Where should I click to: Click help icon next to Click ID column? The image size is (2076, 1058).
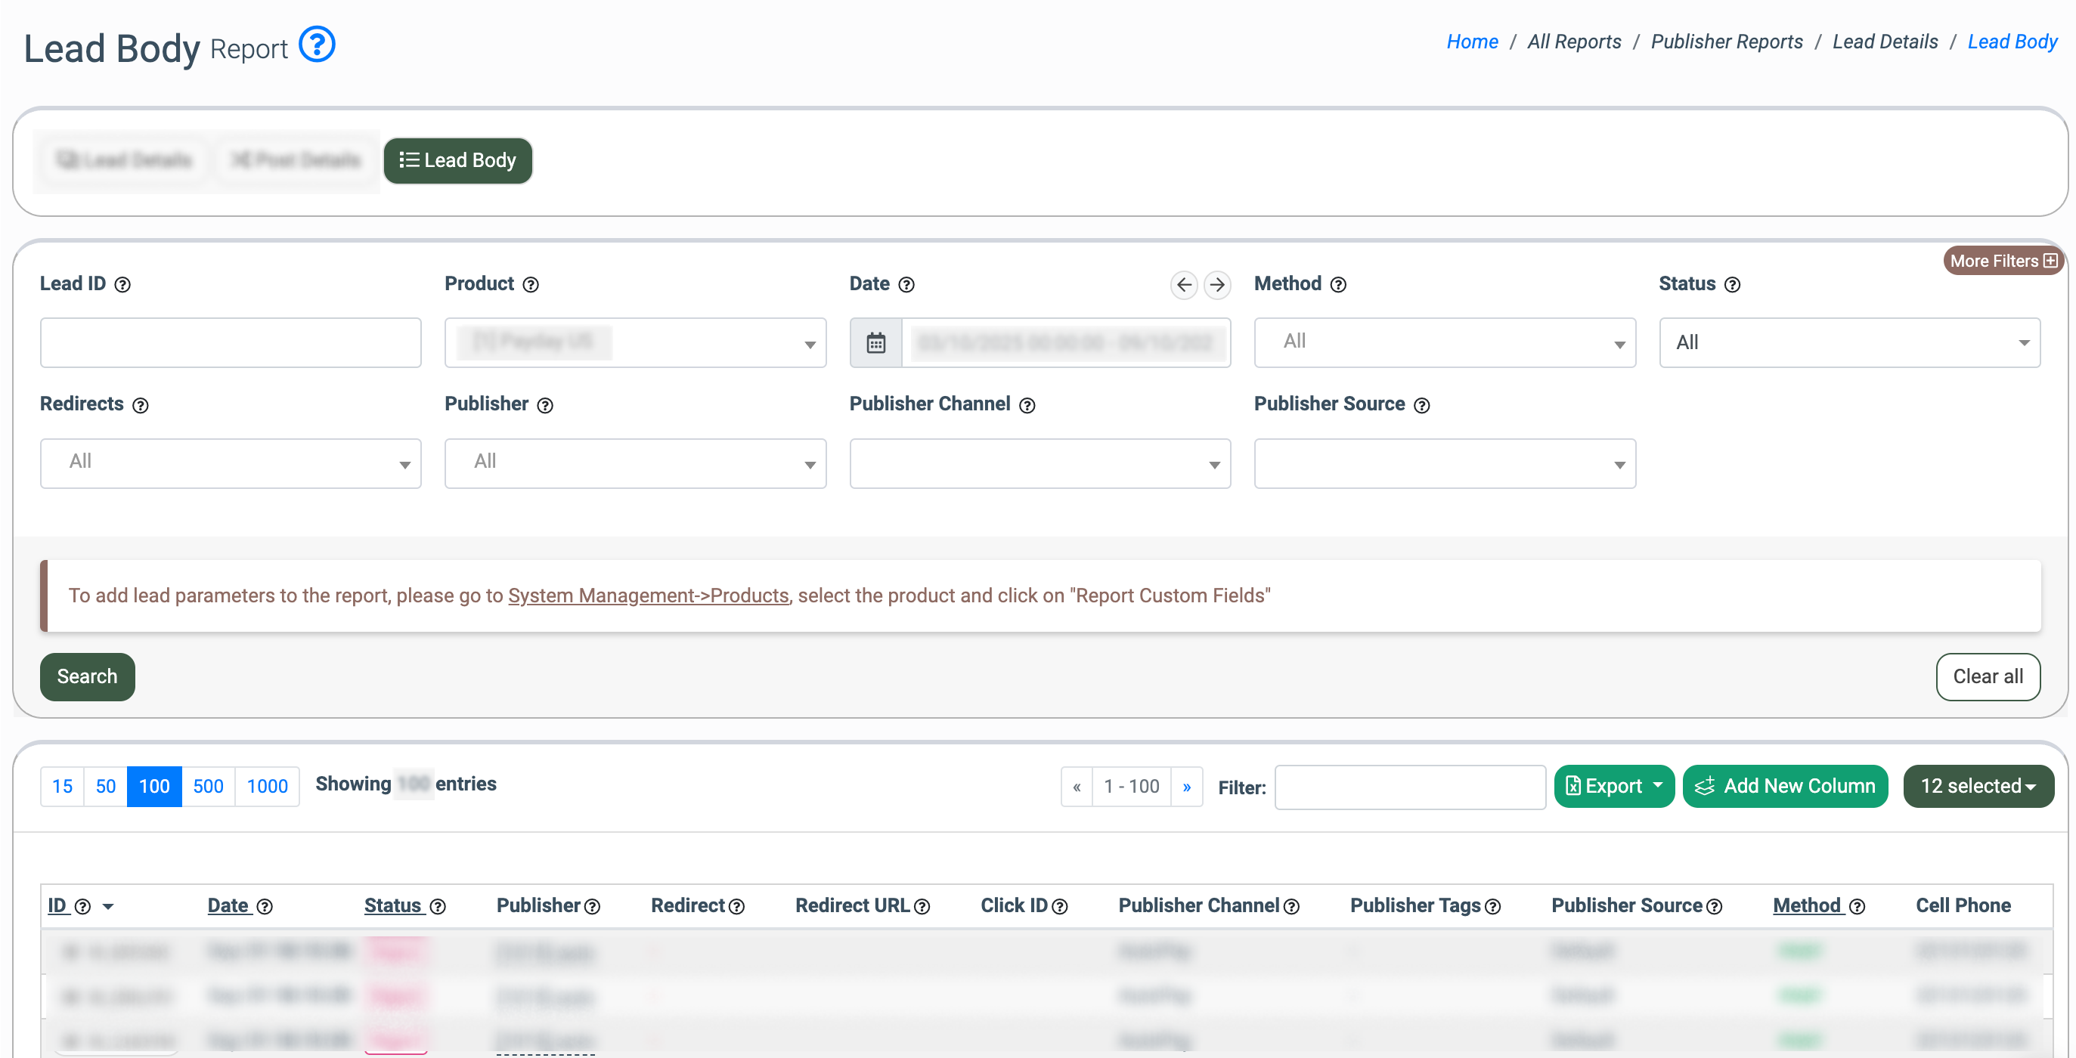1060,907
